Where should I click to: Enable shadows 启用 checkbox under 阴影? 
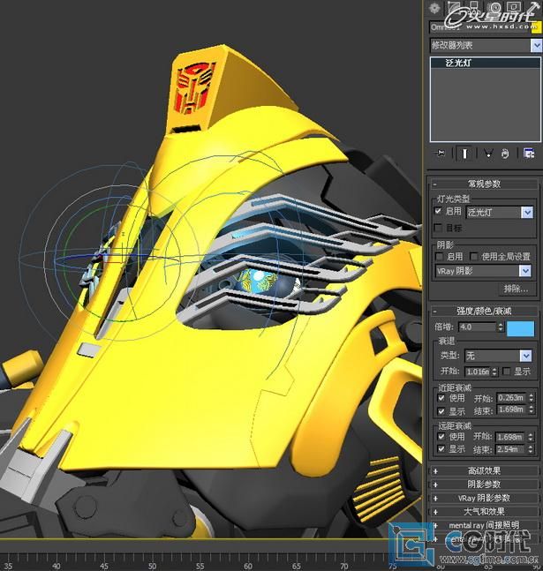440,257
